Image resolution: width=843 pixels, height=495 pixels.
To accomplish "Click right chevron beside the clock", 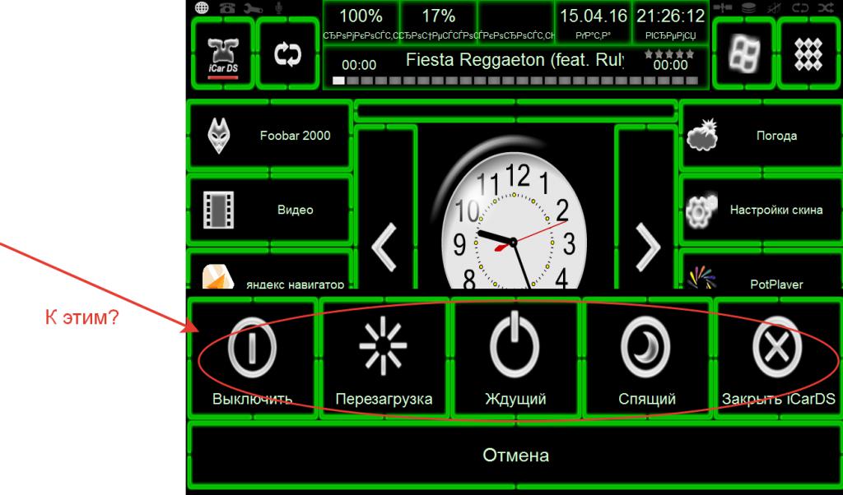I will point(648,245).
